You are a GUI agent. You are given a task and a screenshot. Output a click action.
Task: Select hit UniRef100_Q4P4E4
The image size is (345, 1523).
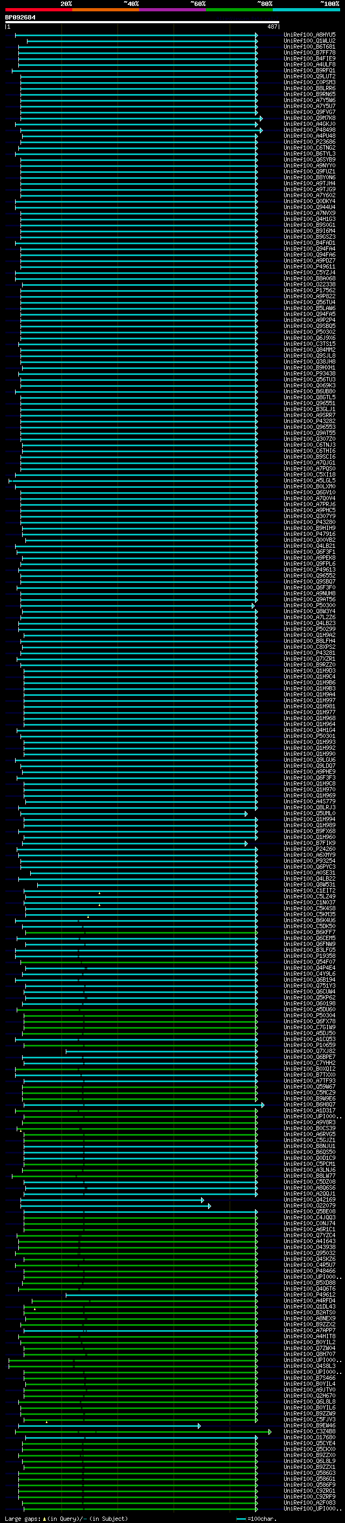309,968
